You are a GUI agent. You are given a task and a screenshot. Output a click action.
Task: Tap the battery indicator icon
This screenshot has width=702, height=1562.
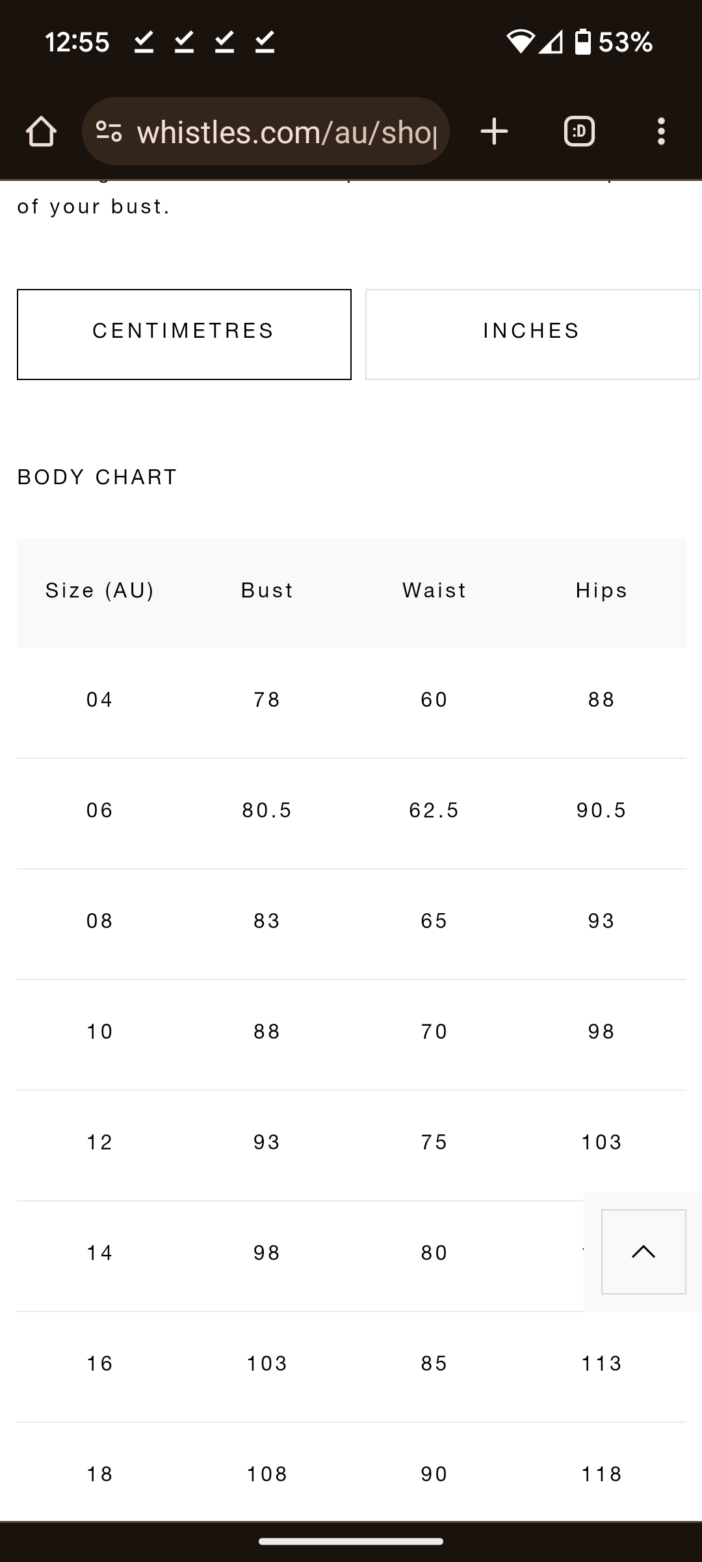(x=582, y=42)
